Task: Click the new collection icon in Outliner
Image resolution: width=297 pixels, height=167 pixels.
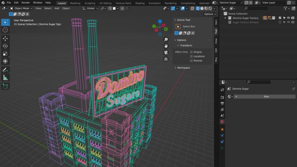Action: (294, 8)
